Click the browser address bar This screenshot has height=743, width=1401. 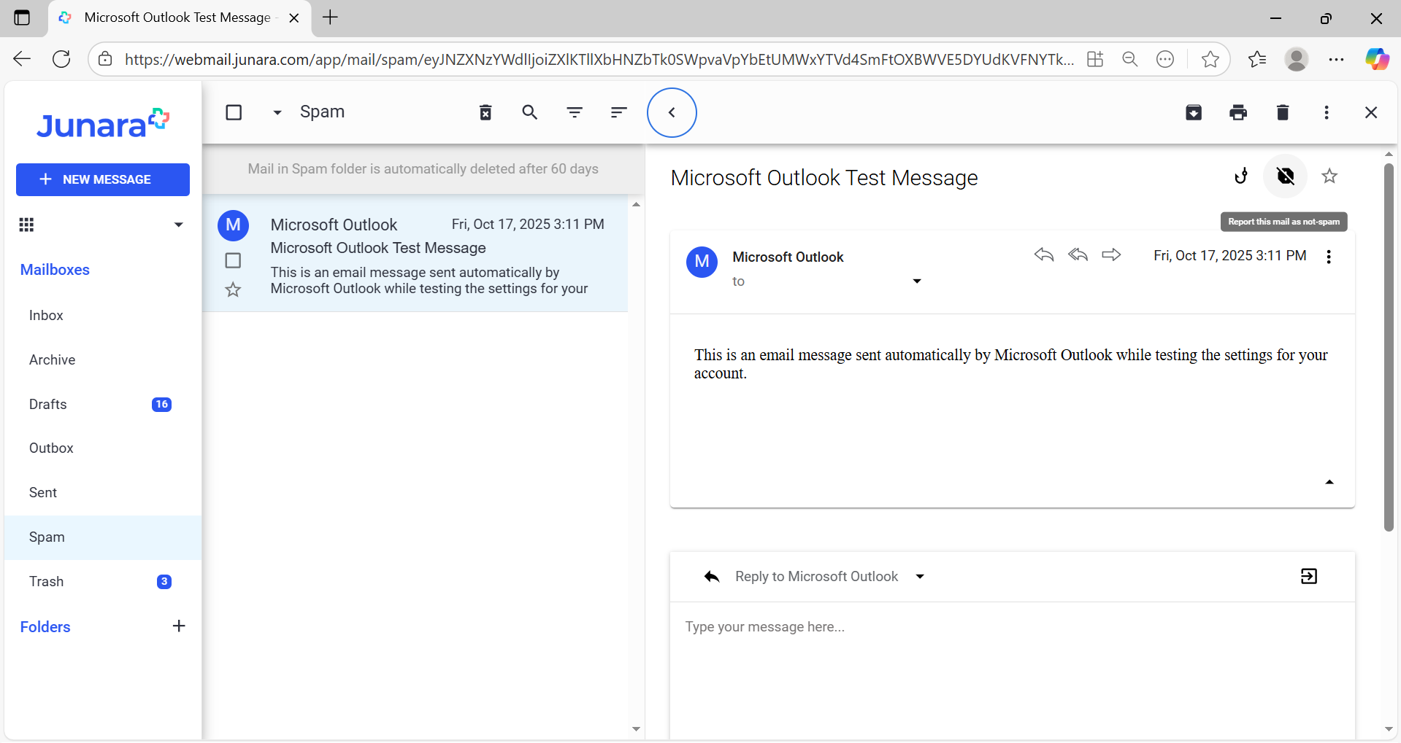[599, 59]
